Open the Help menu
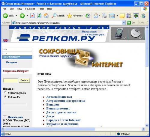 [x=49, y=9]
